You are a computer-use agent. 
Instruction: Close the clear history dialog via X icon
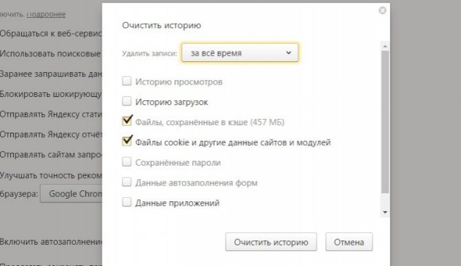[x=382, y=10]
